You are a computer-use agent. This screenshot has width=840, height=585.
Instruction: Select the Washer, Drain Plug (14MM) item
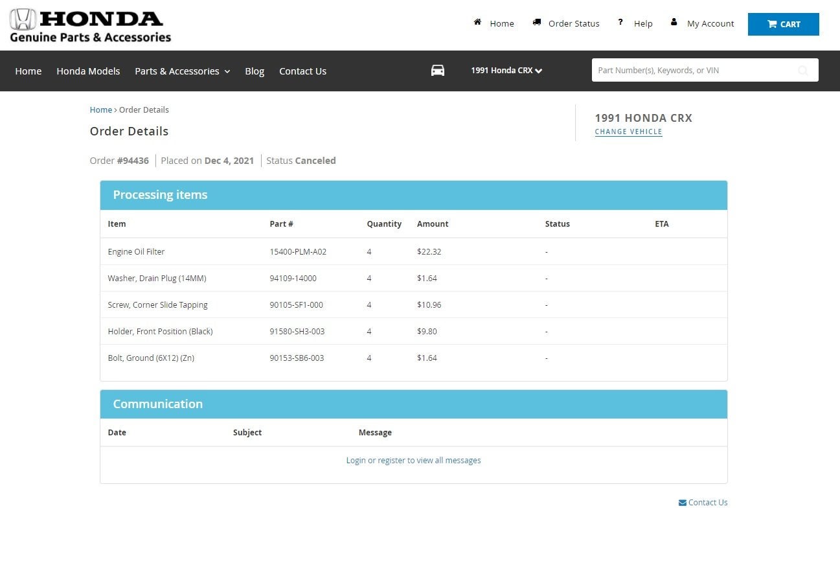pos(157,278)
